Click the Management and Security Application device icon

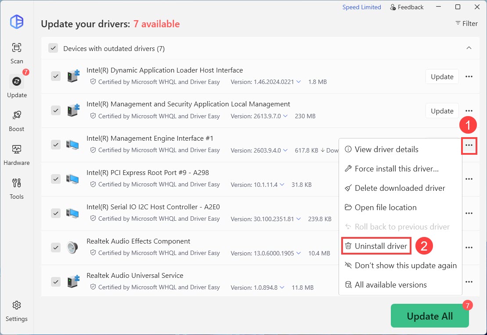coord(73,110)
